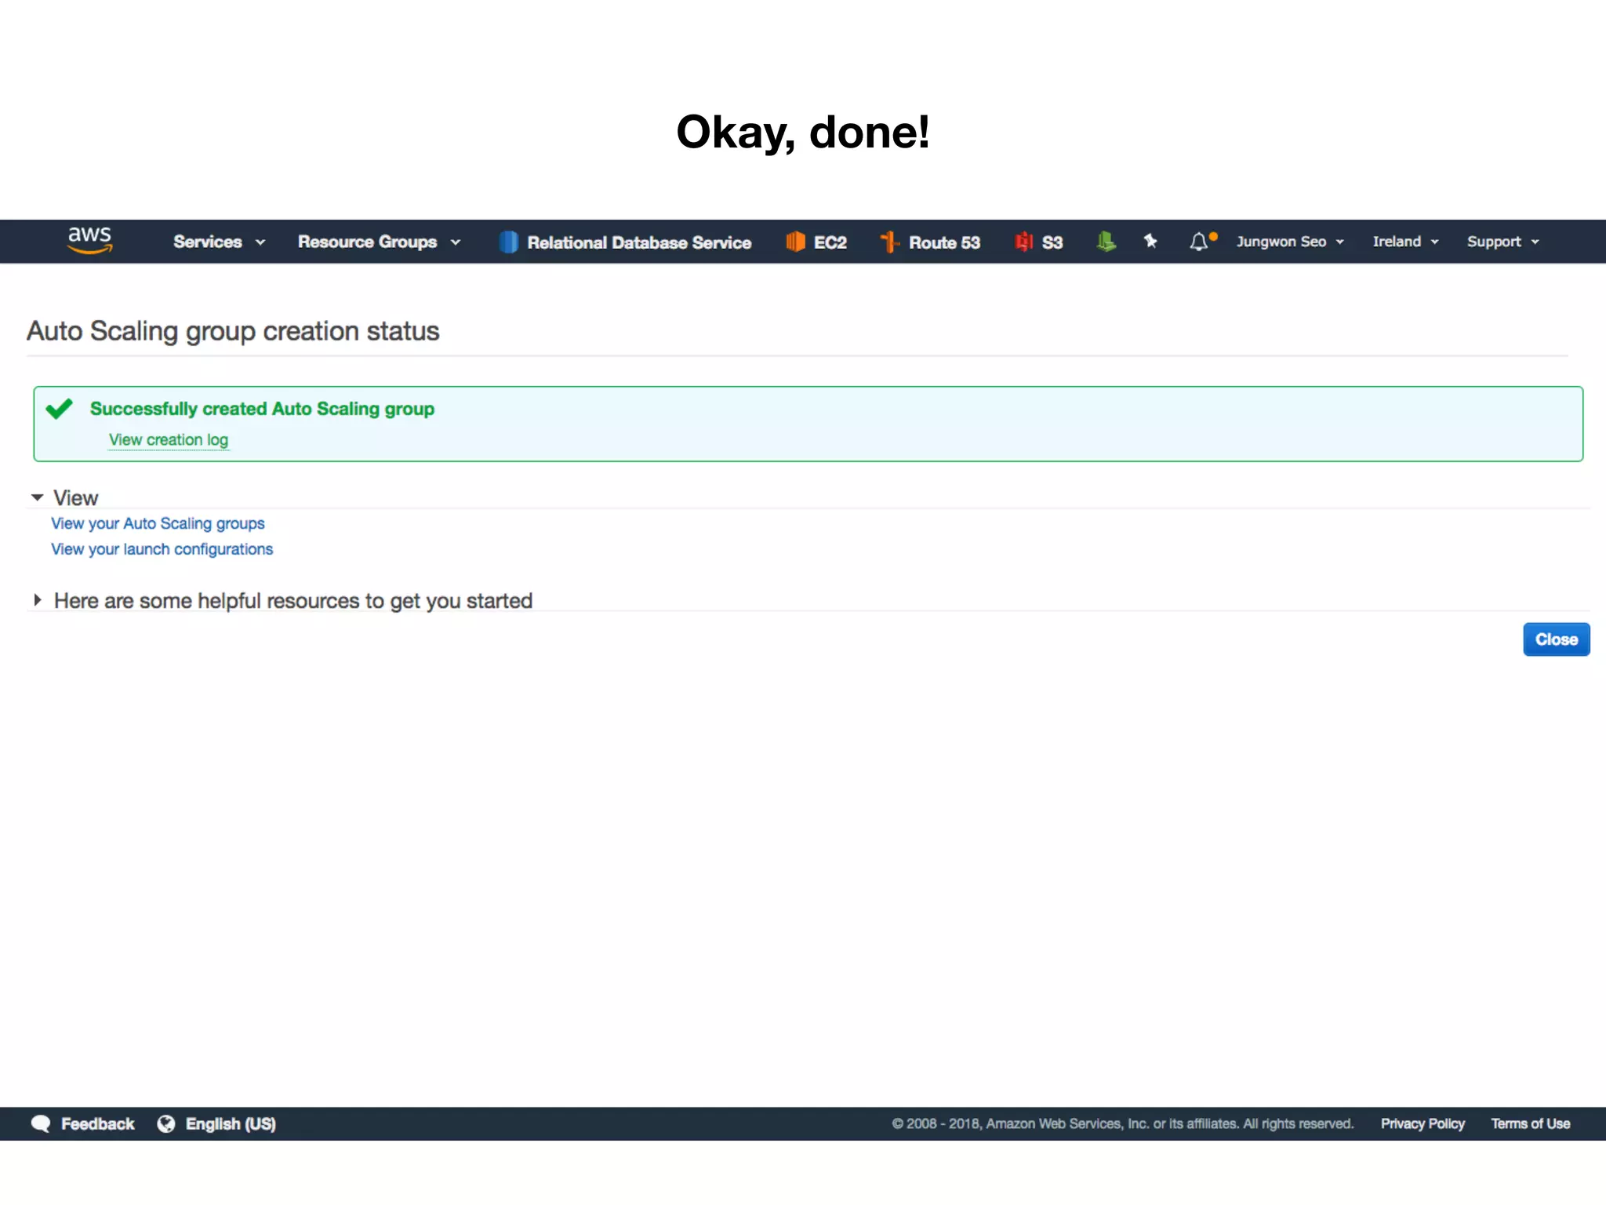This screenshot has height=1205, width=1606.
Task: Click the green success checkmark icon
Action: tap(59, 409)
